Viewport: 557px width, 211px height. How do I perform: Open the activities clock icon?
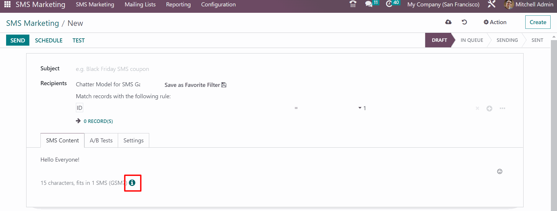(389, 4)
